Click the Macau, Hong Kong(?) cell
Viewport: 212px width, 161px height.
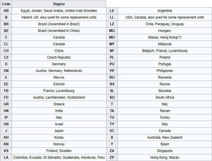tap(165, 37)
